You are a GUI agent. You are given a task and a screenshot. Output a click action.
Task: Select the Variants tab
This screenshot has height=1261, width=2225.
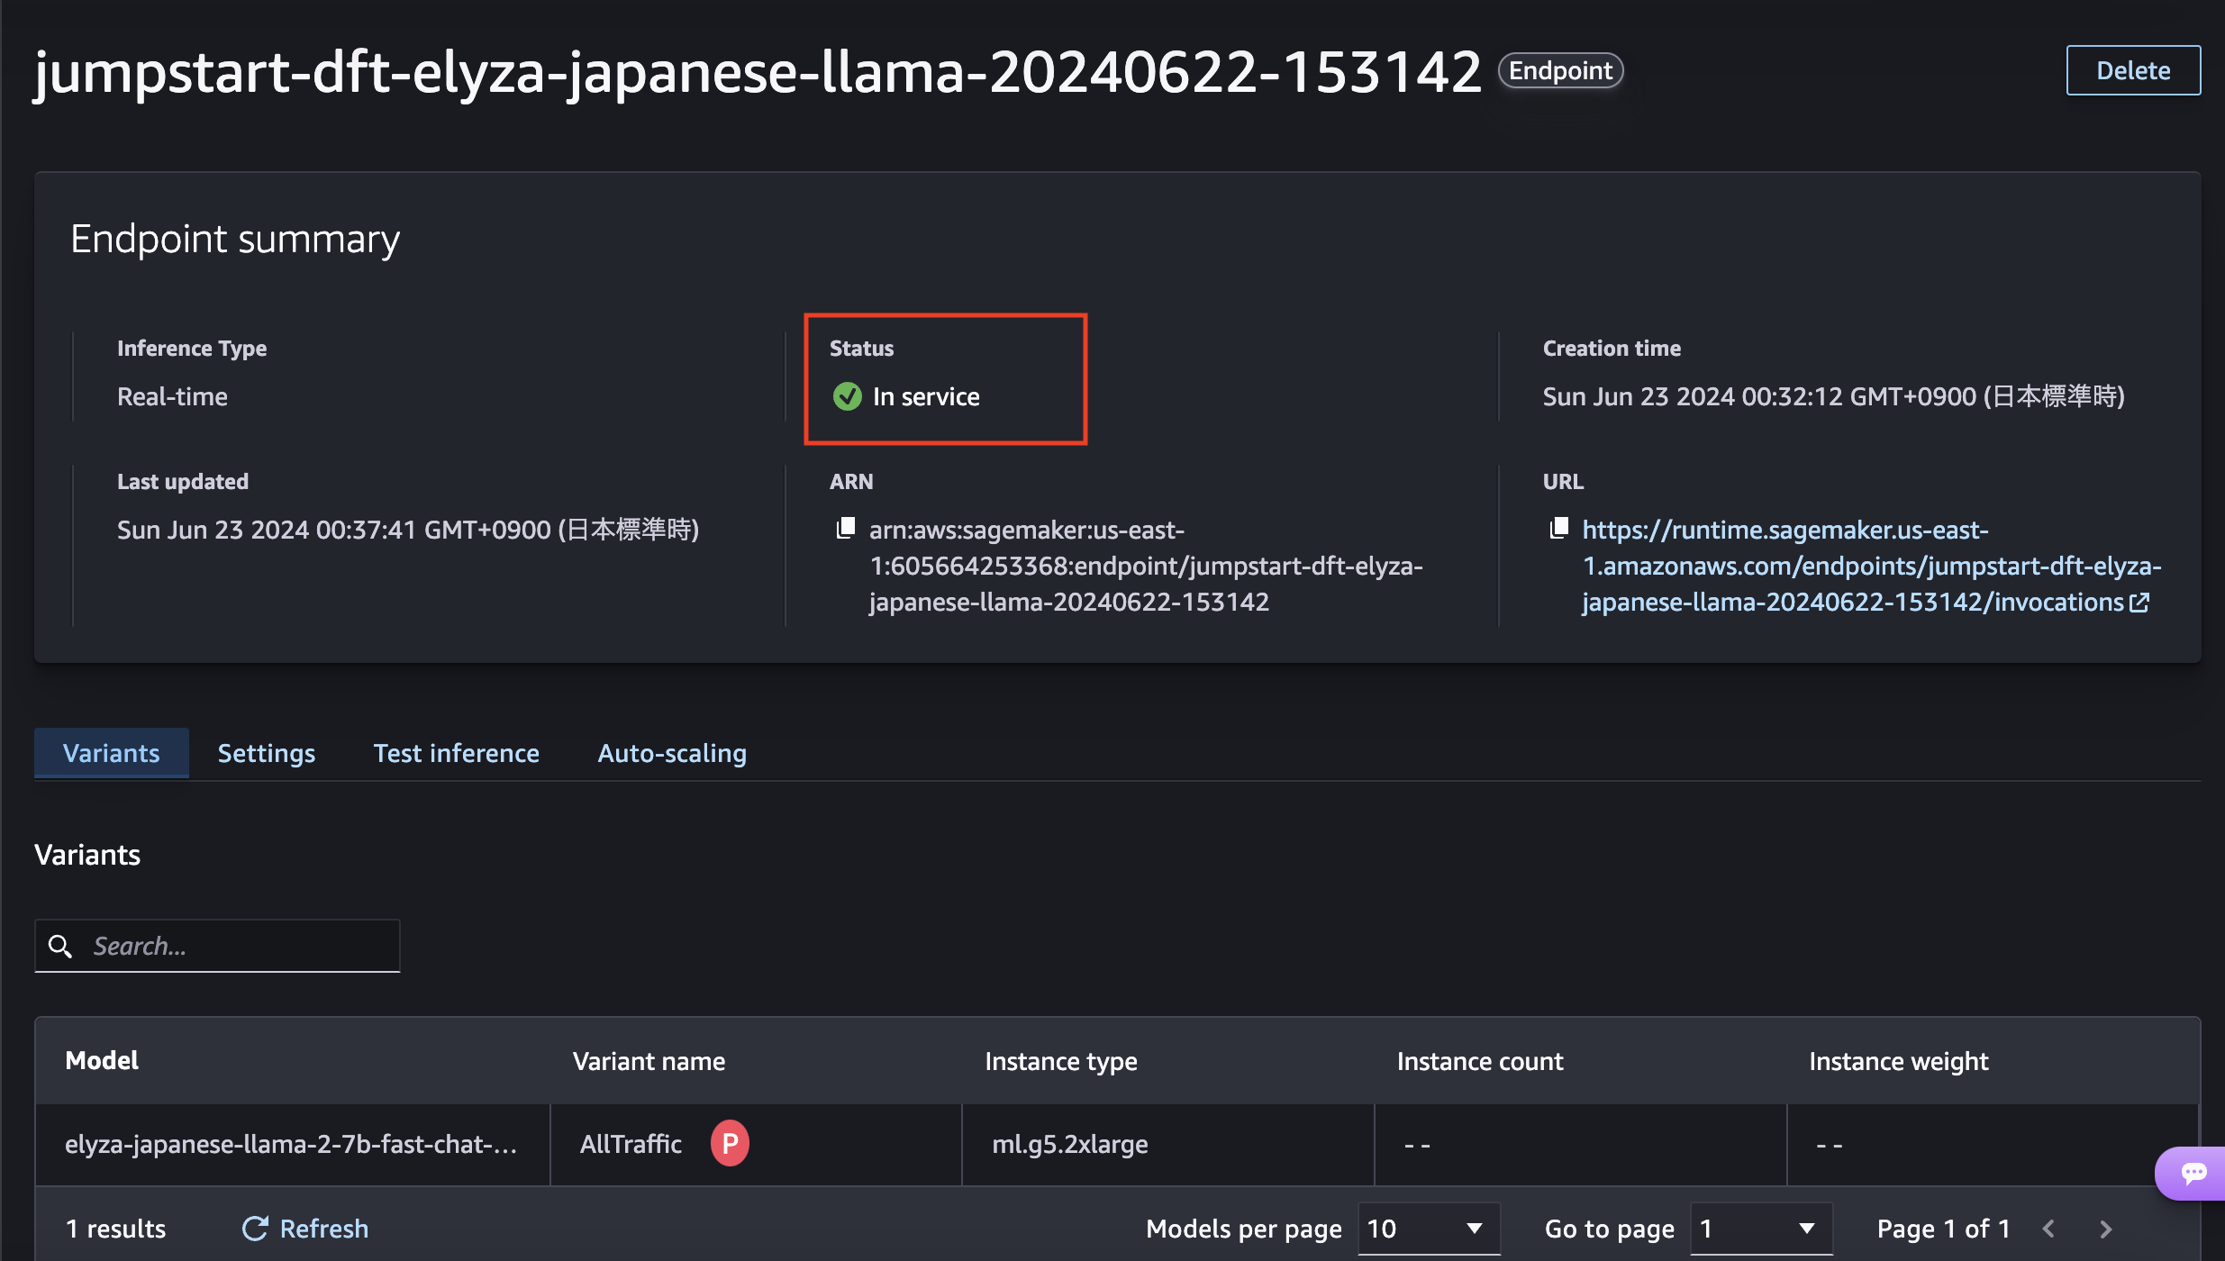point(111,753)
